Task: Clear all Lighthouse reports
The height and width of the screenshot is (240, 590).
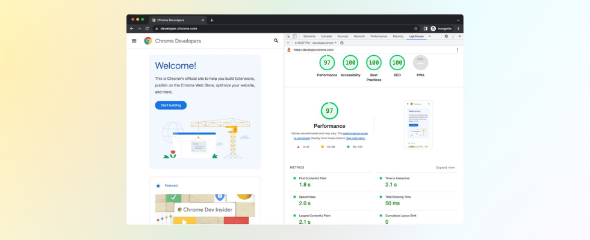Action: point(342,43)
